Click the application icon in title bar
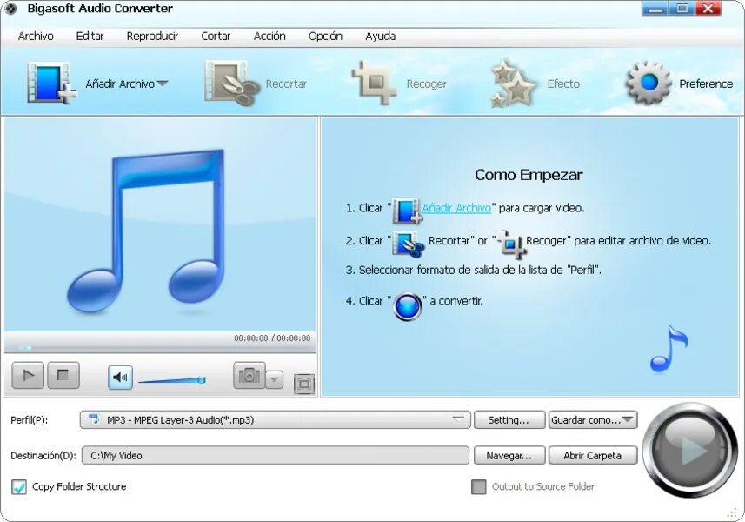745x522 pixels. click(x=11, y=9)
